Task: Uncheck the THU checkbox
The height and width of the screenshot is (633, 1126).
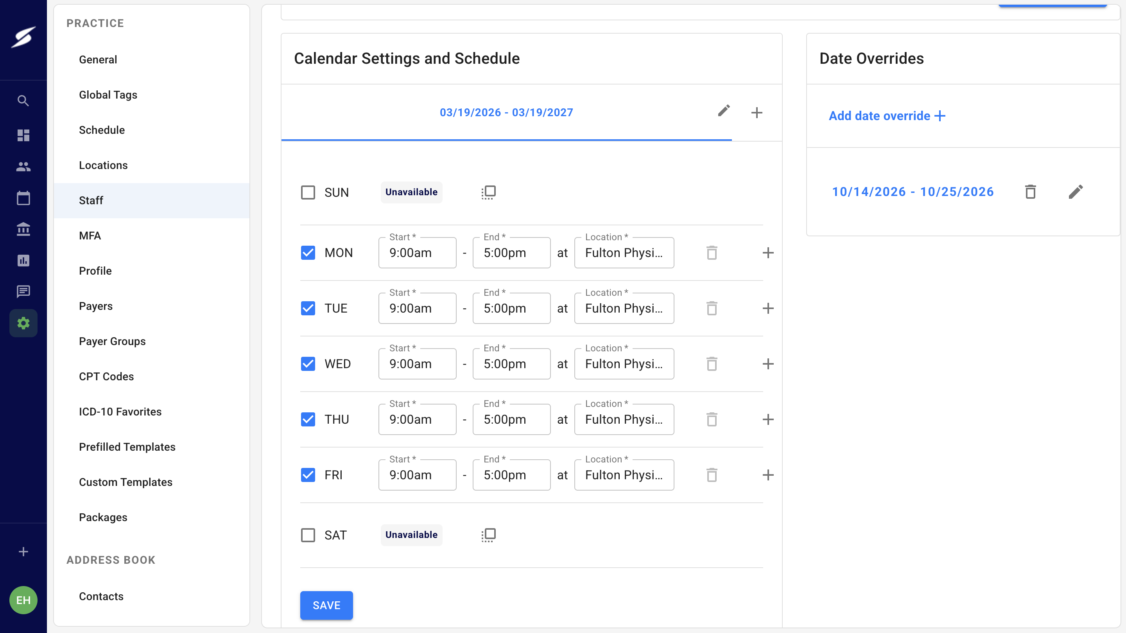Action: [x=308, y=419]
